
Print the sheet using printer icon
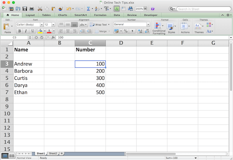(32, 9)
